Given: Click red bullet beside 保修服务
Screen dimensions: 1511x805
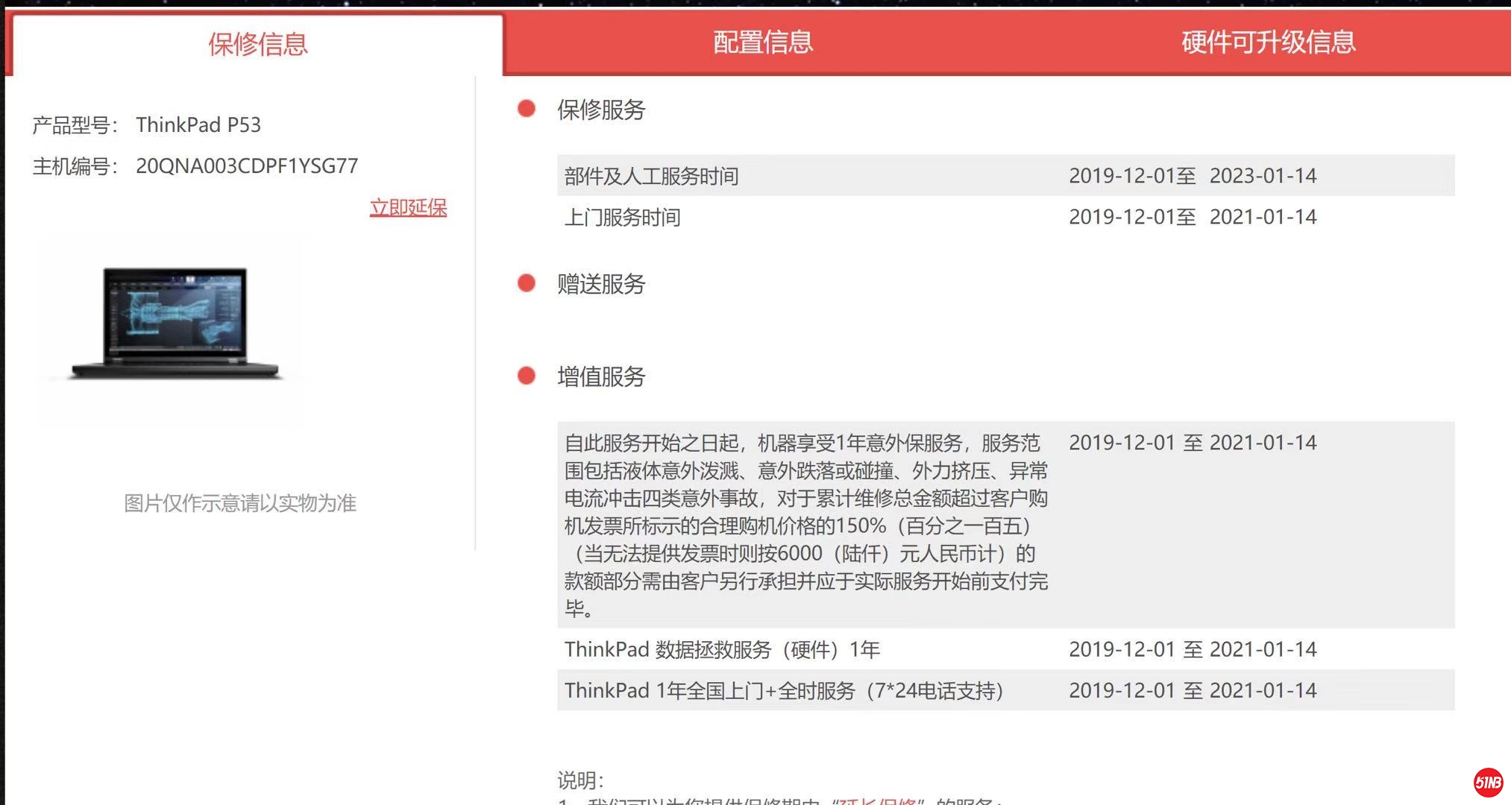Looking at the screenshot, I should [527, 109].
